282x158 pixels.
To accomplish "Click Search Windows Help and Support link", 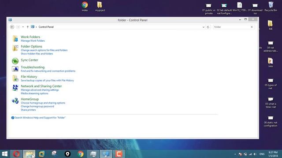I will (x=40, y=118).
